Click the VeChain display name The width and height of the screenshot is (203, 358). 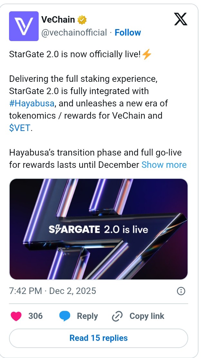pos(58,20)
